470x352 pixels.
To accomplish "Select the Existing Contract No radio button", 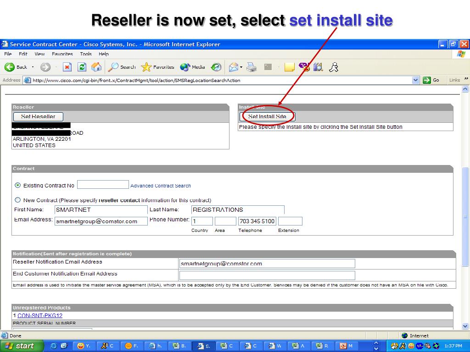I will point(18,185).
